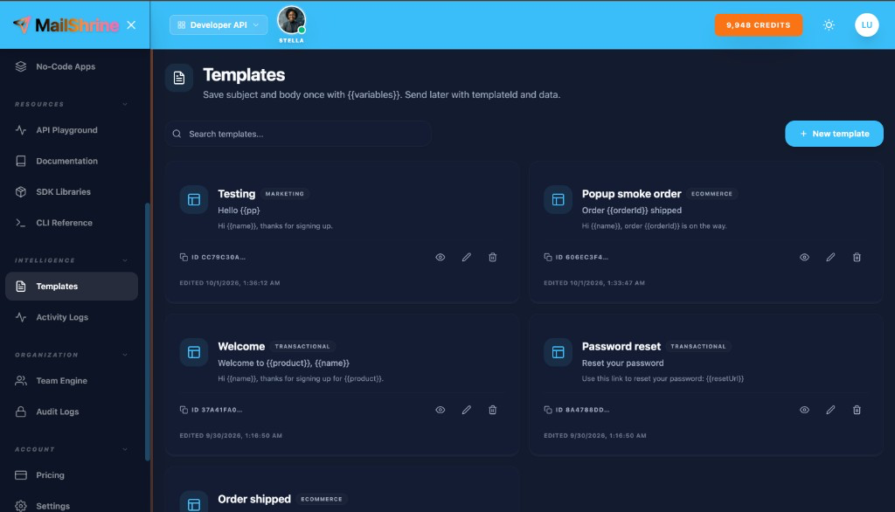Click the Order shipped layout icon
Screen dimensions: 895x512
(x=194, y=503)
